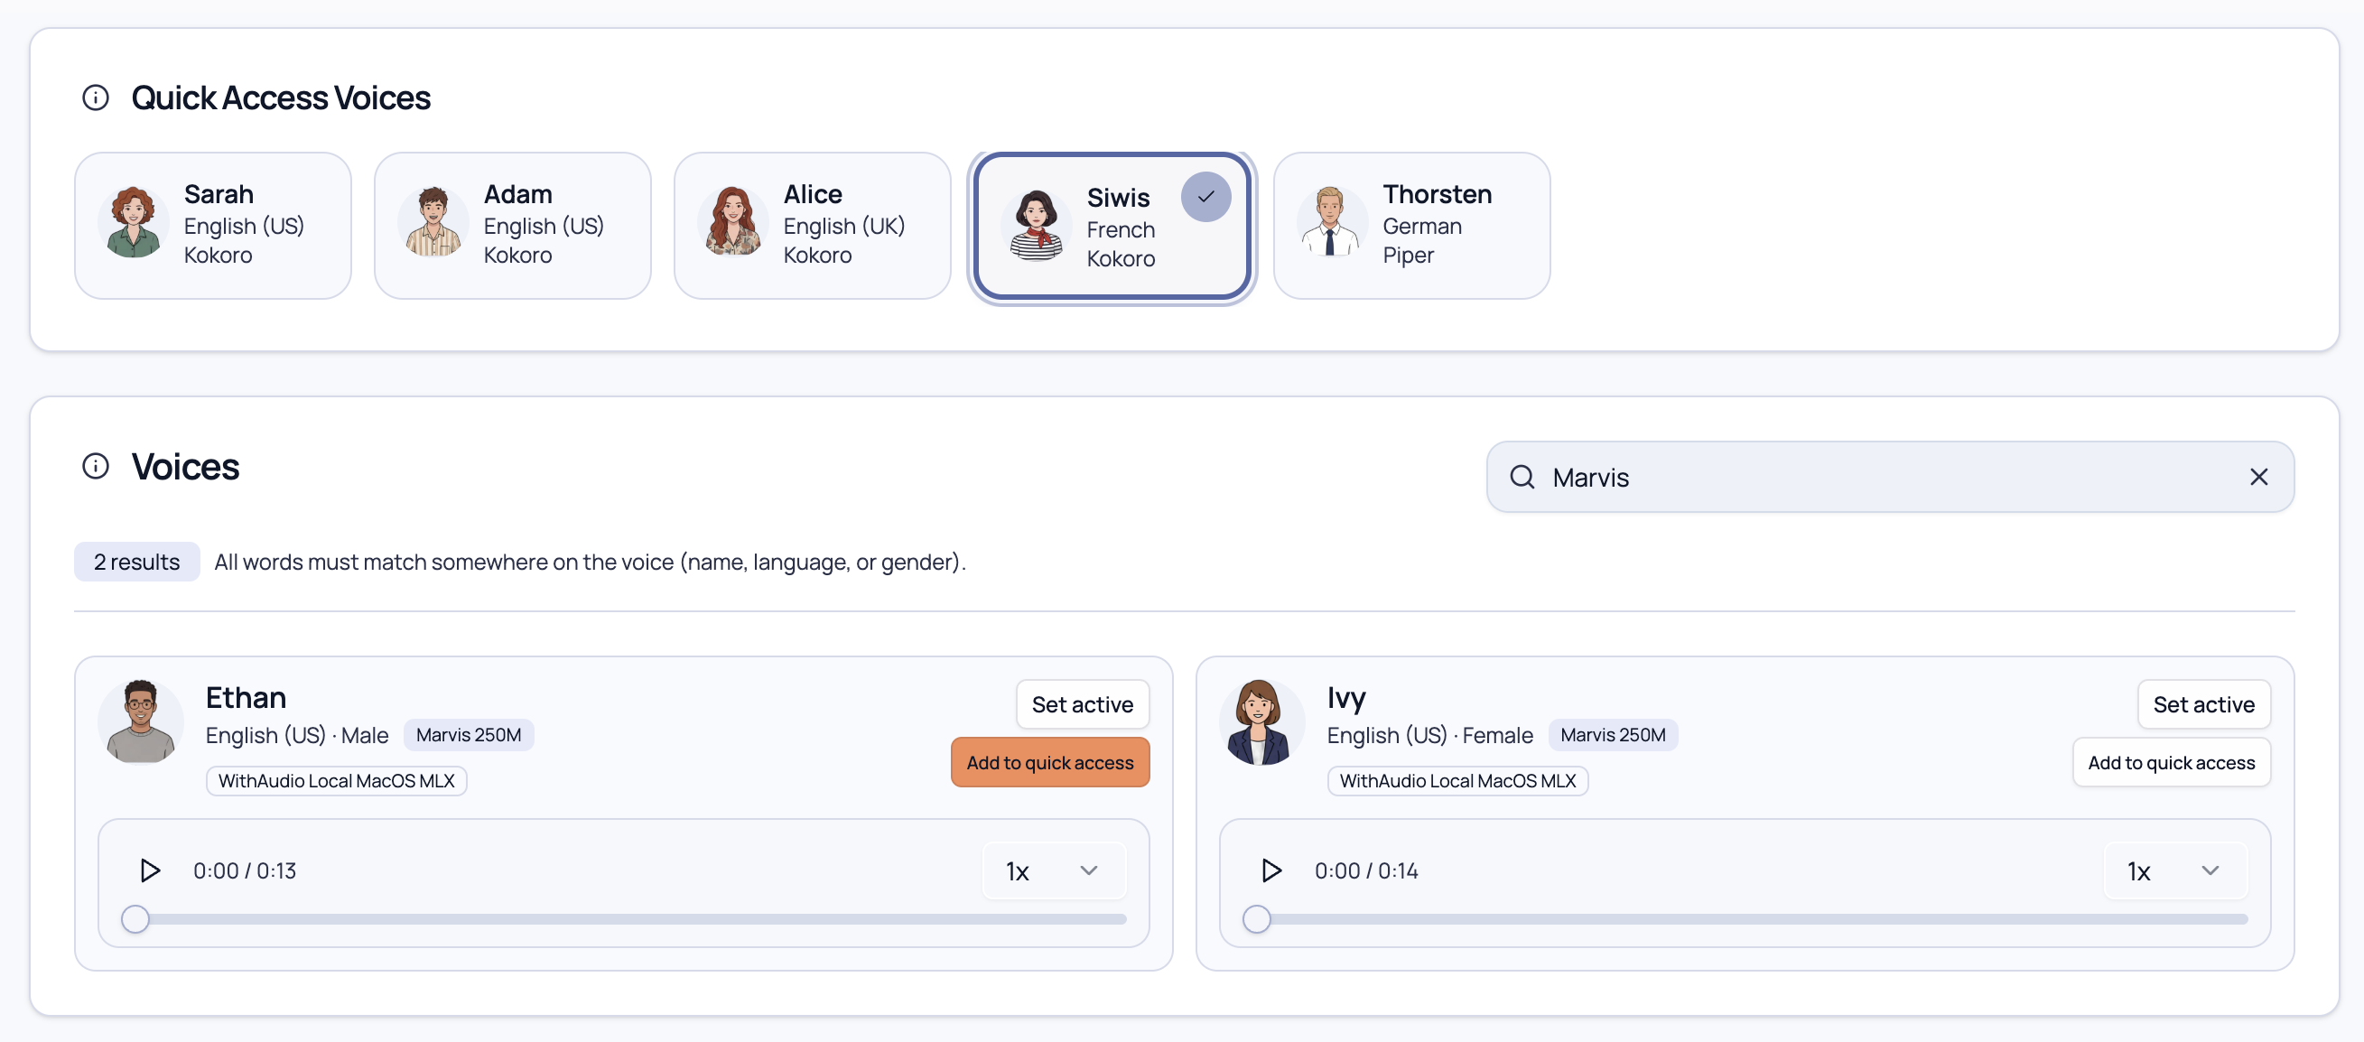Add Ivy to quick access
2364x1042 pixels.
click(x=2172, y=762)
